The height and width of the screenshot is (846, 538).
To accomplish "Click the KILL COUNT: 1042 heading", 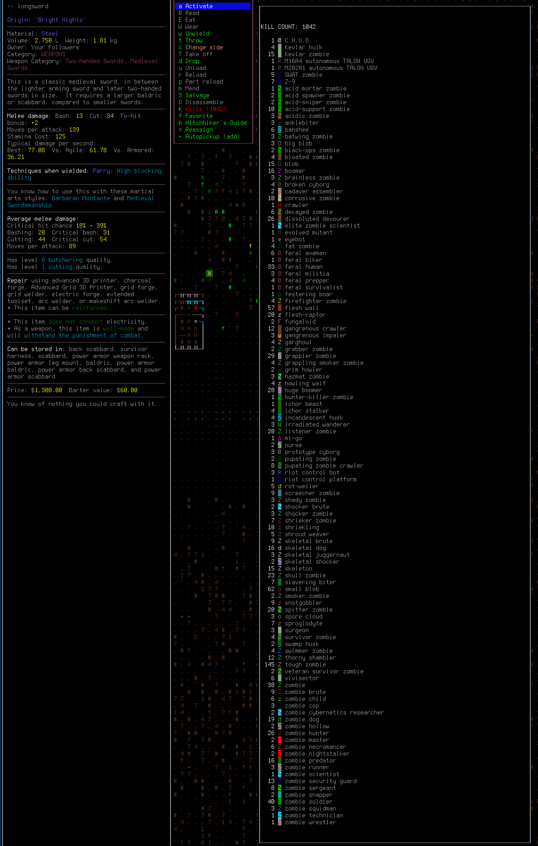I will click(288, 27).
